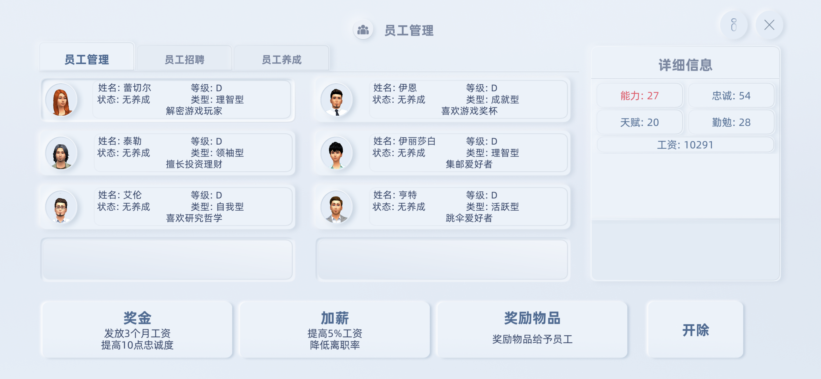Switch to the 员工招聘 tab
The width and height of the screenshot is (821, 379).
point(184,59)
